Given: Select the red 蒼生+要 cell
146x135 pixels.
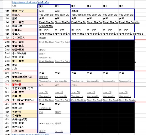Looking at the screenshot, I should [x=25, y=85].
